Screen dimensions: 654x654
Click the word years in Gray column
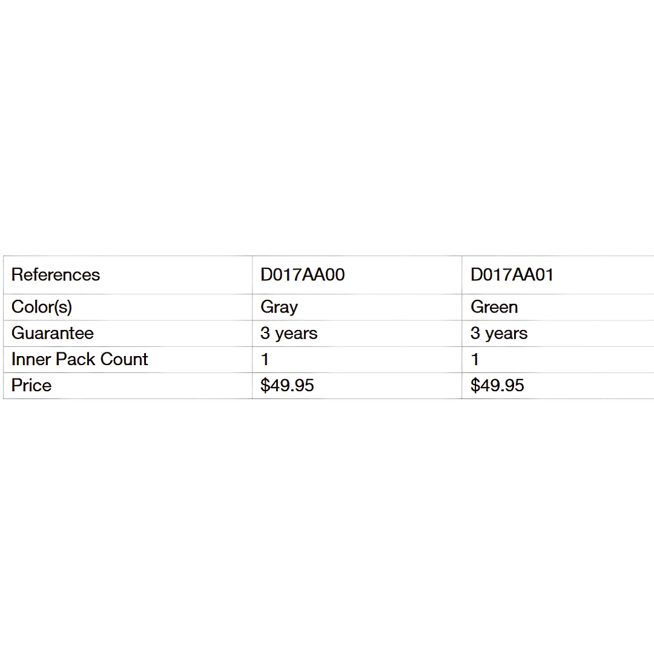point(296,334)
